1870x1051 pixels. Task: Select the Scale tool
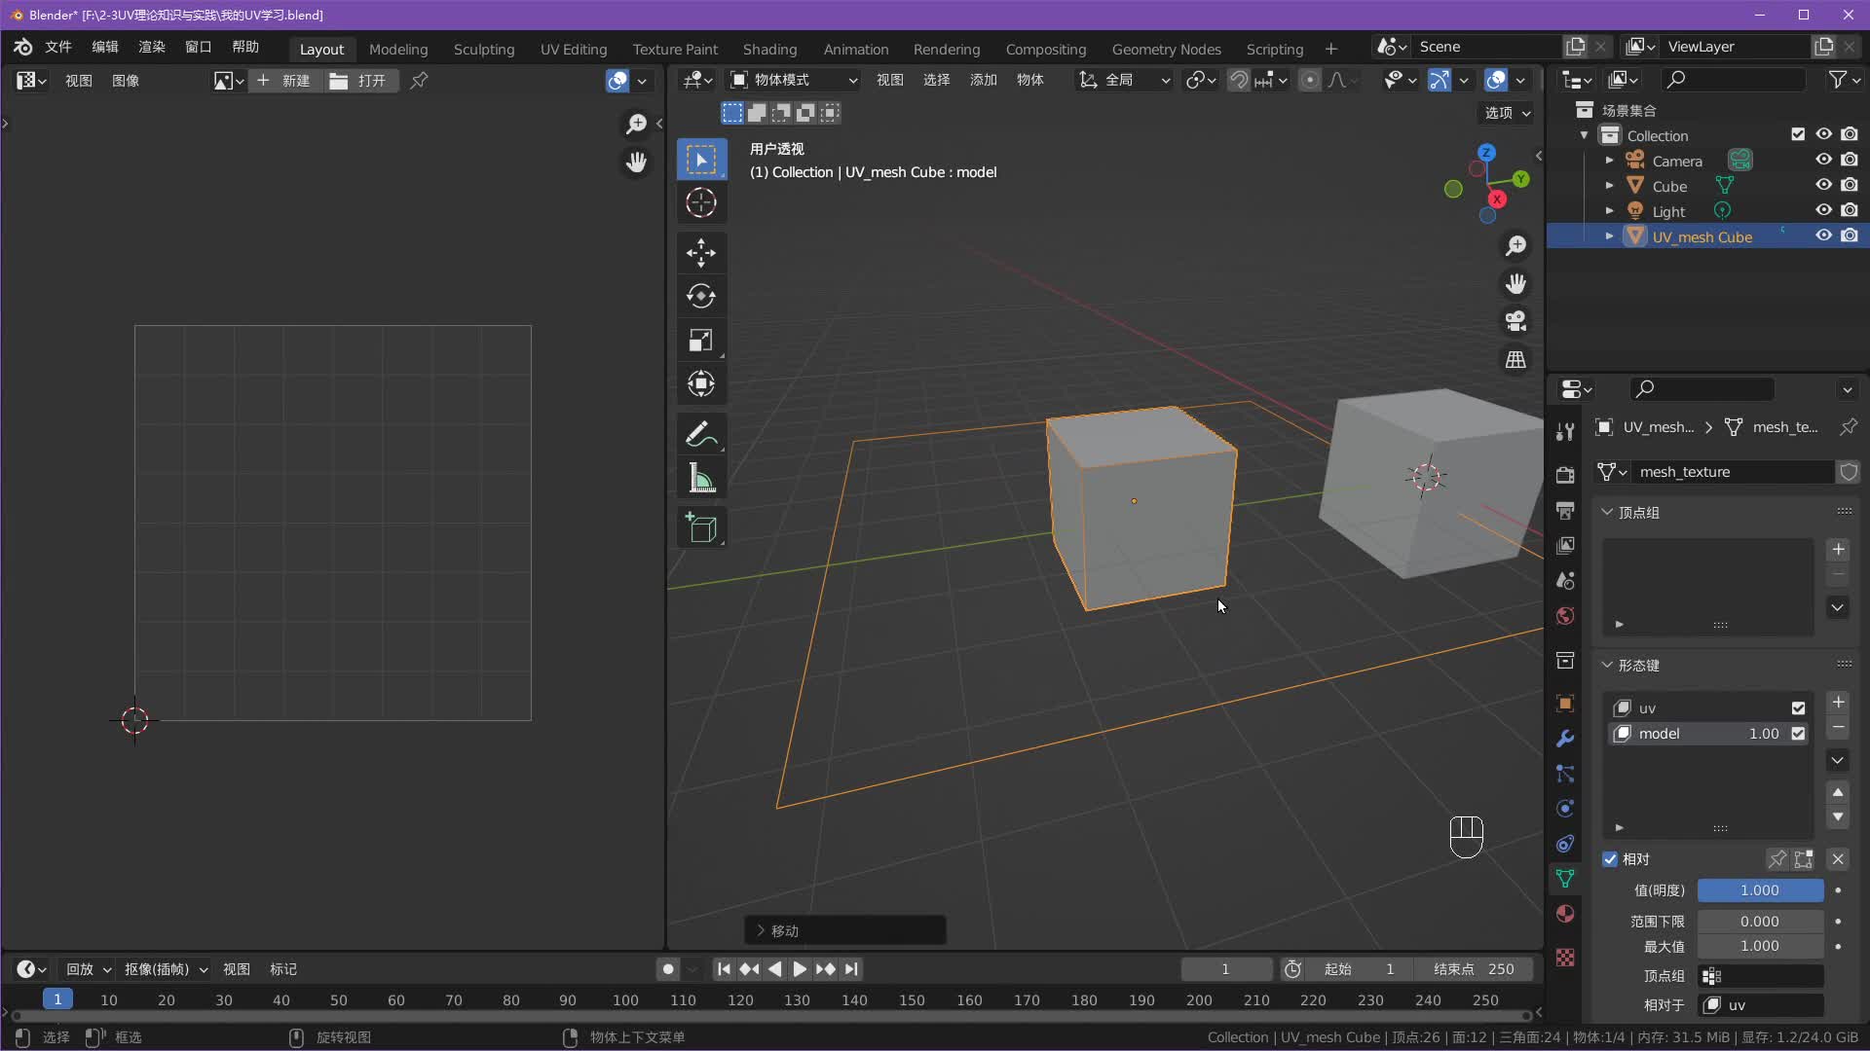pos(701,341)
